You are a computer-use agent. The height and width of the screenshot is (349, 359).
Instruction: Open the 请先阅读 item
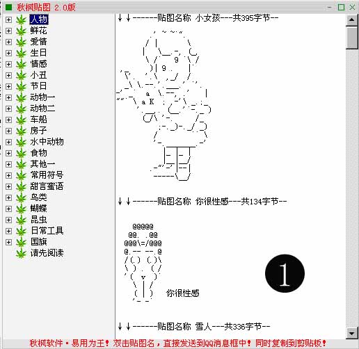click(47, 253)
